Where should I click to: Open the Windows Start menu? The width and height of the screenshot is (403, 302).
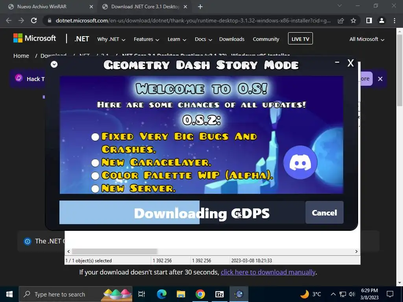coord(9,294)
